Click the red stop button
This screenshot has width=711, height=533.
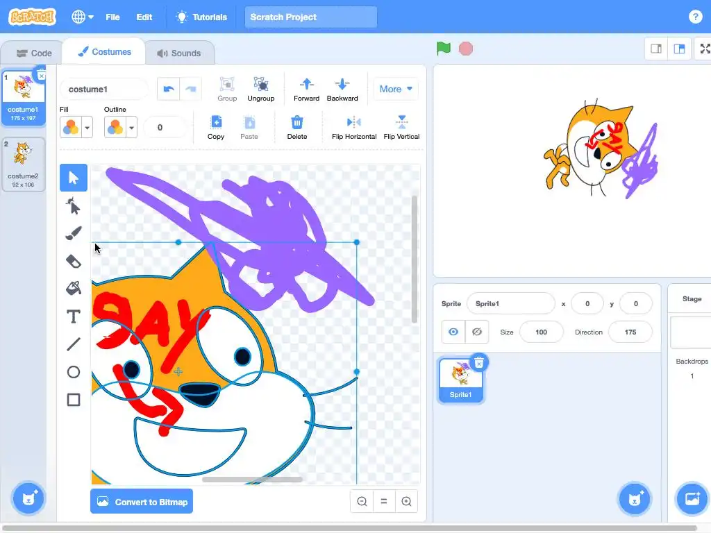[466, 49]
